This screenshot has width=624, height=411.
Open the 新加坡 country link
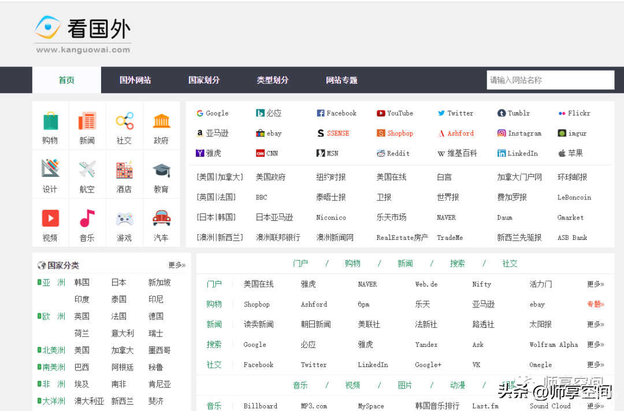click(x=159, y=282)
